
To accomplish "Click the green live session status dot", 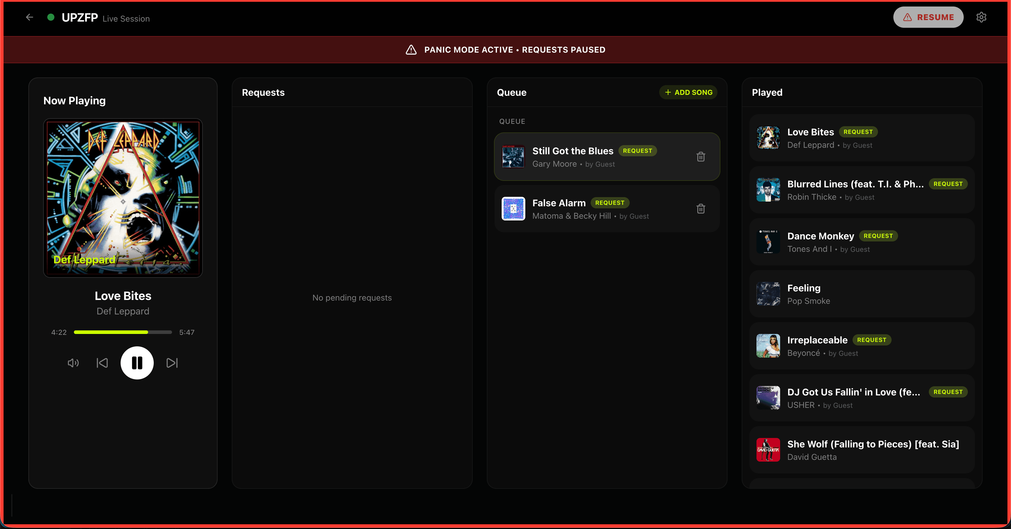I will (x=51, y=17).
